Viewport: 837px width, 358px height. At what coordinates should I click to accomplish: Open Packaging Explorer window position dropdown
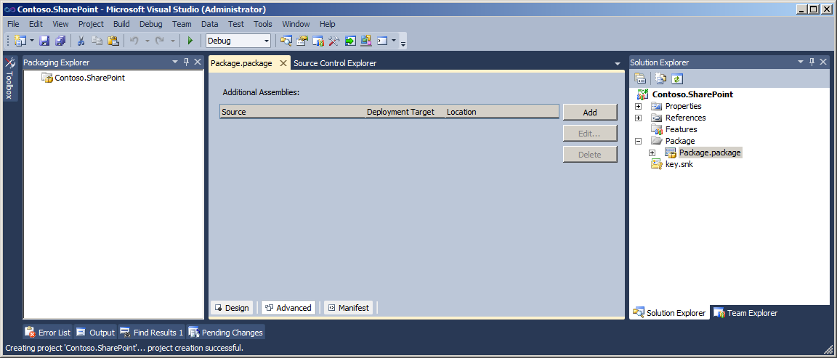pos(175,62)
